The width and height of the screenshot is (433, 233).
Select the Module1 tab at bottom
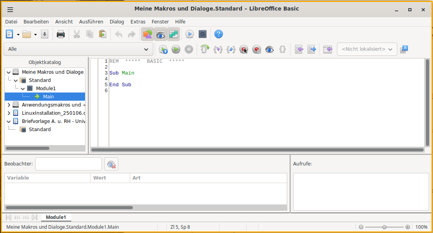[x=56, y=217]
